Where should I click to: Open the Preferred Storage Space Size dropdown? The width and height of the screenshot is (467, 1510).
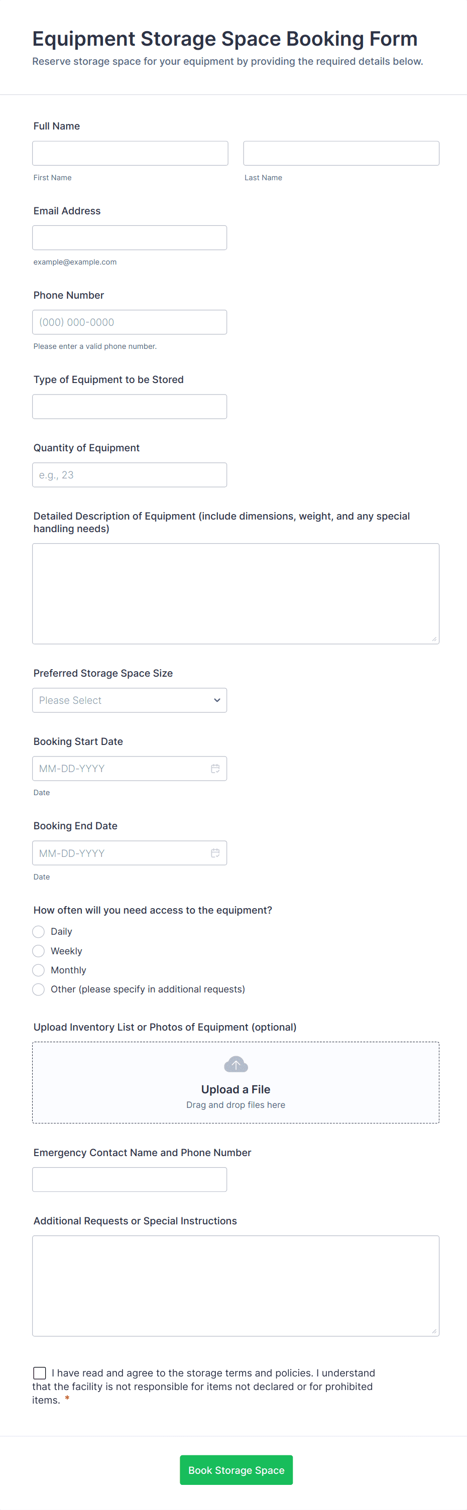pyautogui.click(x=130, y=700)
